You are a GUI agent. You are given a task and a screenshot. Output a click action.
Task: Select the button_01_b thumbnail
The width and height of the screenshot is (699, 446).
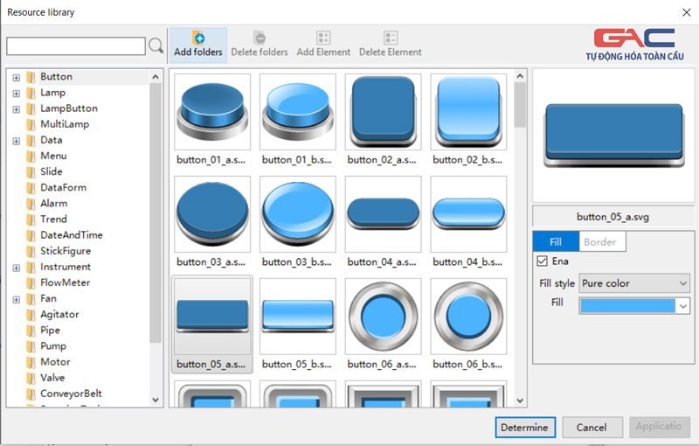[298, 112]
